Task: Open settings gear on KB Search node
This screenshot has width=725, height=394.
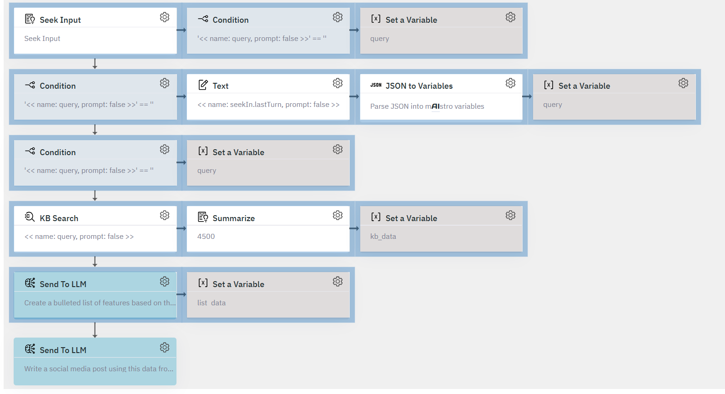Action: pos(165,215)
